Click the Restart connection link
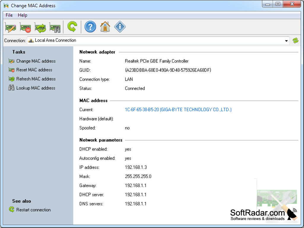This screenshot has height=228, width=304. click(x=33, y=210)
